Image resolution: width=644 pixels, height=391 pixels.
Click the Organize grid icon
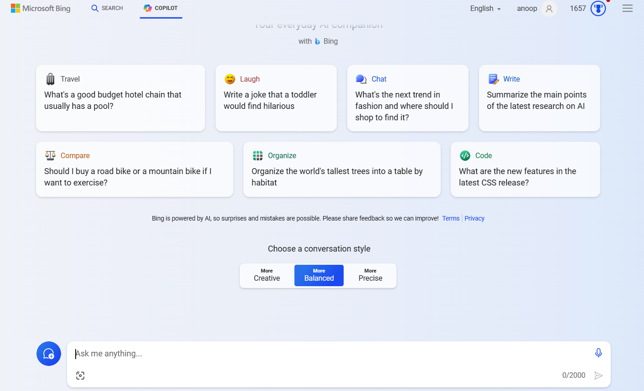(258, 156)
